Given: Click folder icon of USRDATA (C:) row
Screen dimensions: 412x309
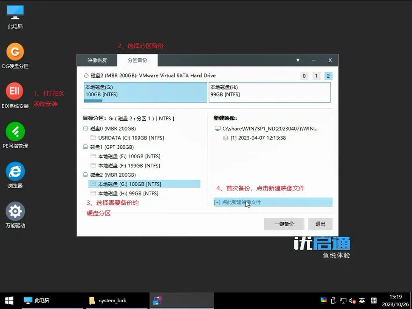Looking at the screenshot, I should 93,138.
